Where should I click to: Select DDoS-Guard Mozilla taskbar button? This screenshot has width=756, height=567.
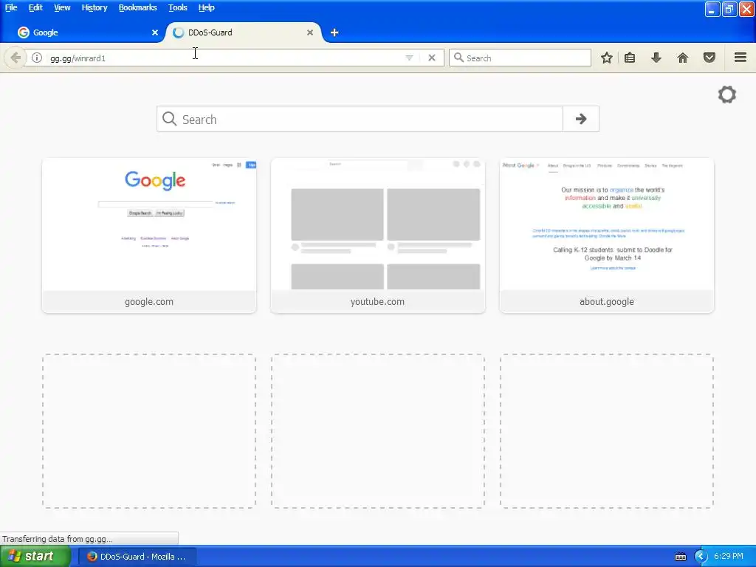coord(137,557)
